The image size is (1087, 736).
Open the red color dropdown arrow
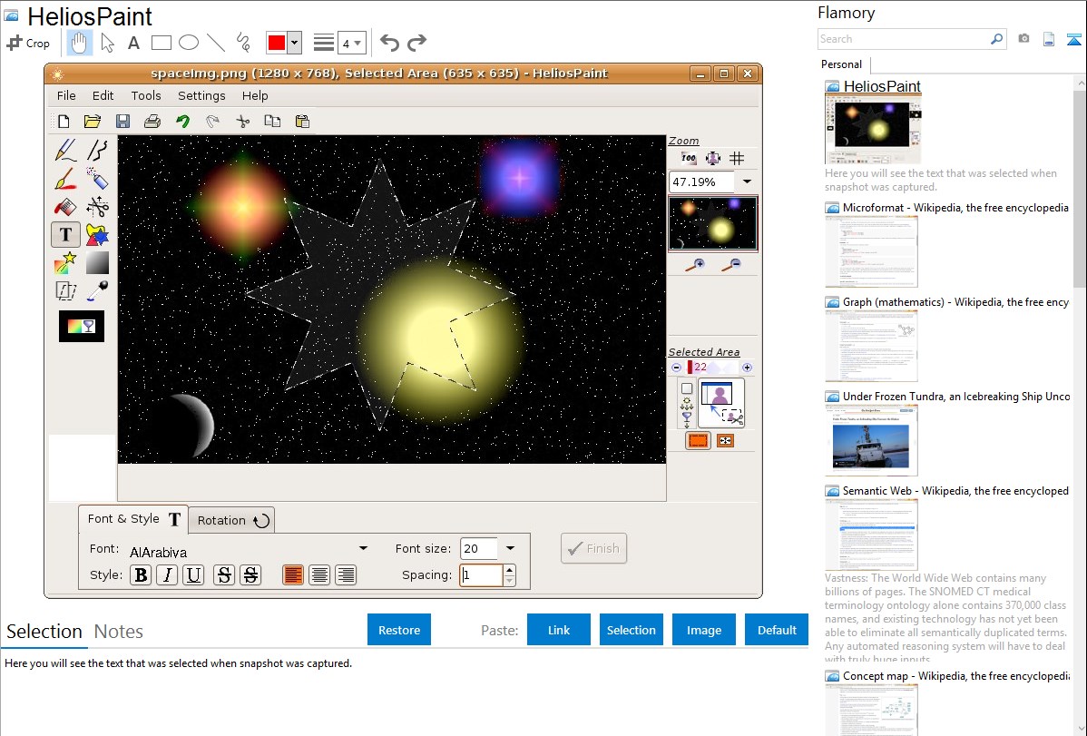tap(295, 43)
